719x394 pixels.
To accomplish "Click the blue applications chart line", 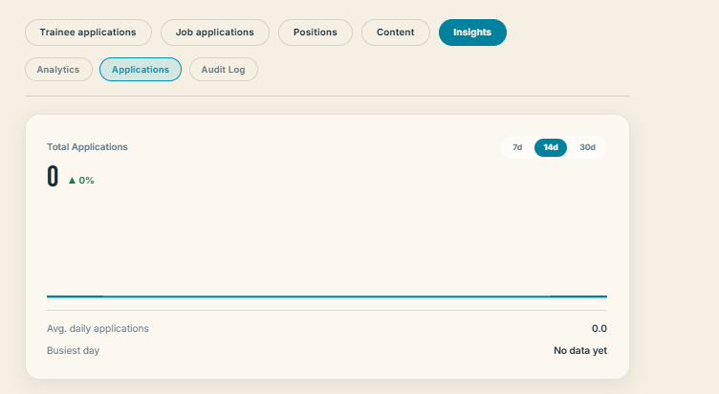I will click(x=327, y=296).
